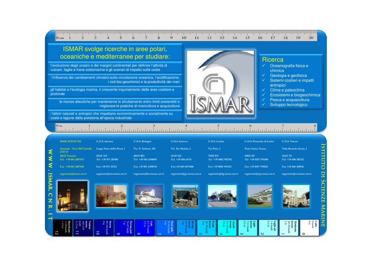Image resolution: width=380 pixels, height=268 pixels.
Task: Click the 'Largo Fiera della Pesca 1' address
Action: pos(110,149)
